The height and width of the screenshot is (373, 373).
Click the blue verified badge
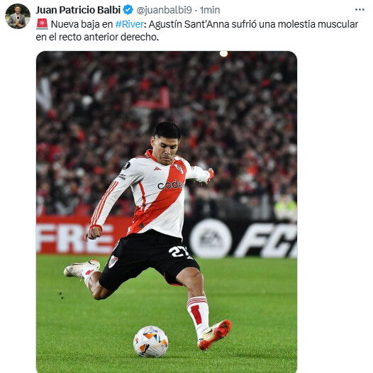coord(128,10)
